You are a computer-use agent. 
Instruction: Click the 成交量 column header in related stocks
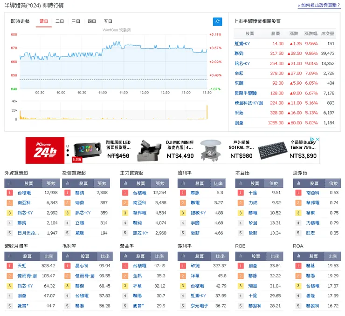[x=327, y=34]
